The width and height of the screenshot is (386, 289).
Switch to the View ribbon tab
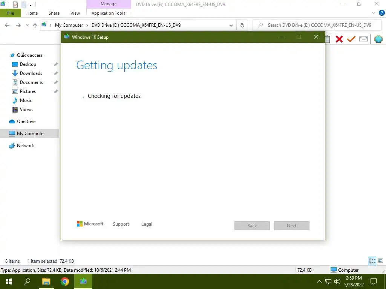[75, 13]
